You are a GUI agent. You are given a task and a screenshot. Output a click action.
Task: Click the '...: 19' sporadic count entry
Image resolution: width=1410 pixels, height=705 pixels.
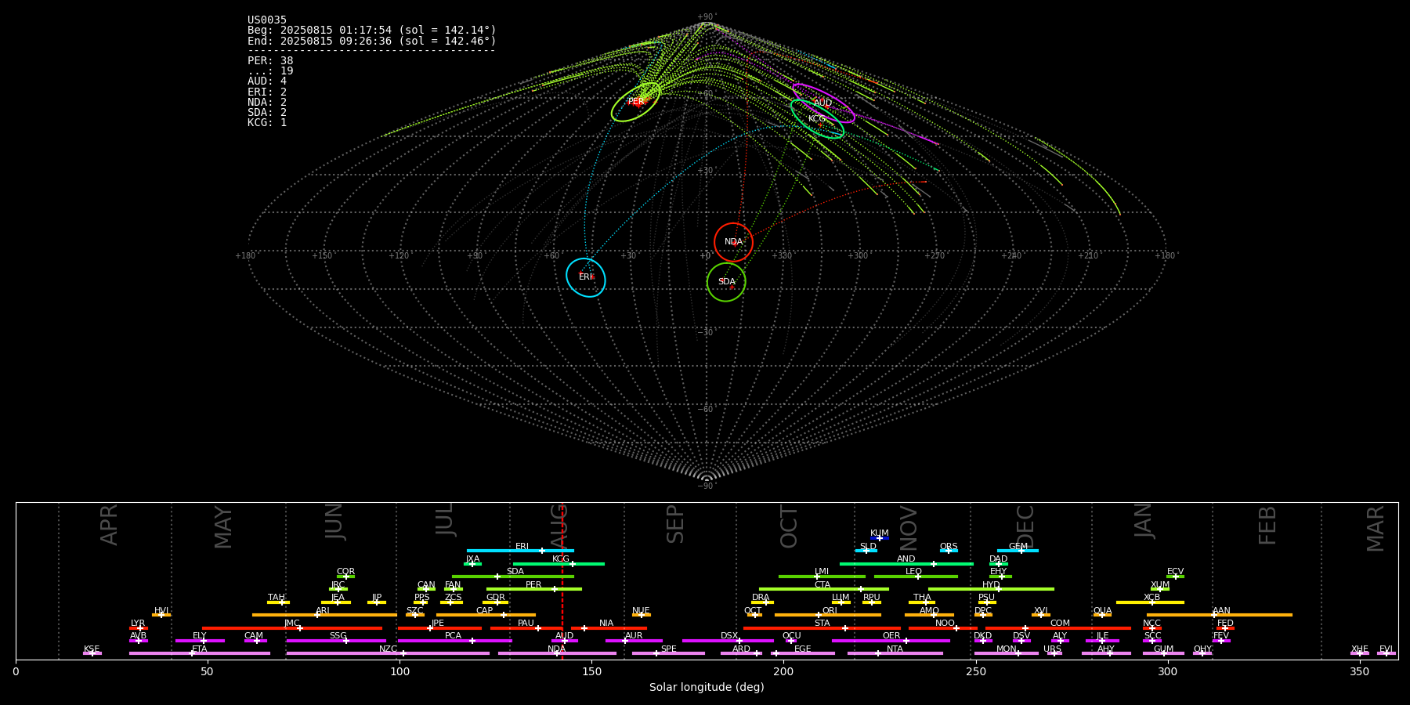coord(270,70)
